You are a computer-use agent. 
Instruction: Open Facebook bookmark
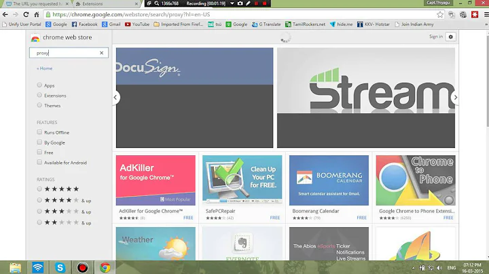84,24
